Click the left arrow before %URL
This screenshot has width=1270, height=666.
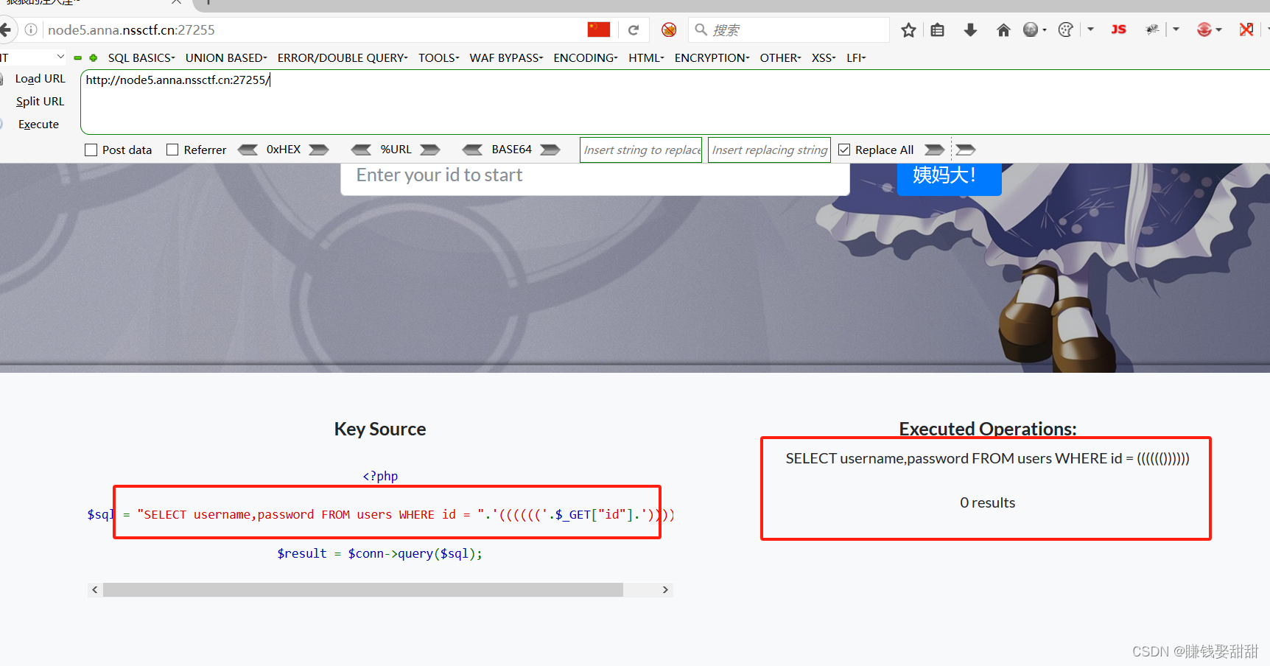tap(361, 150)
